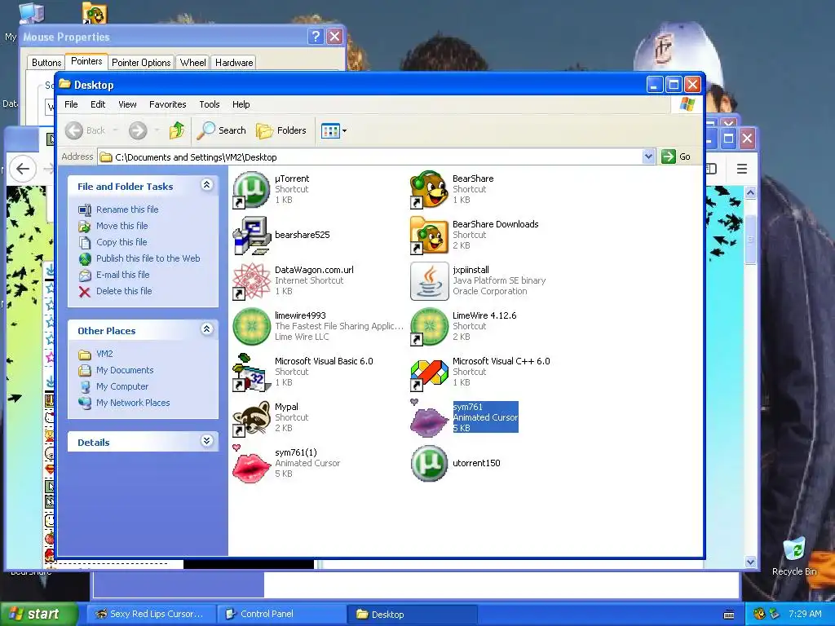Select the BearShare shortcut icon

pos(429,189)
